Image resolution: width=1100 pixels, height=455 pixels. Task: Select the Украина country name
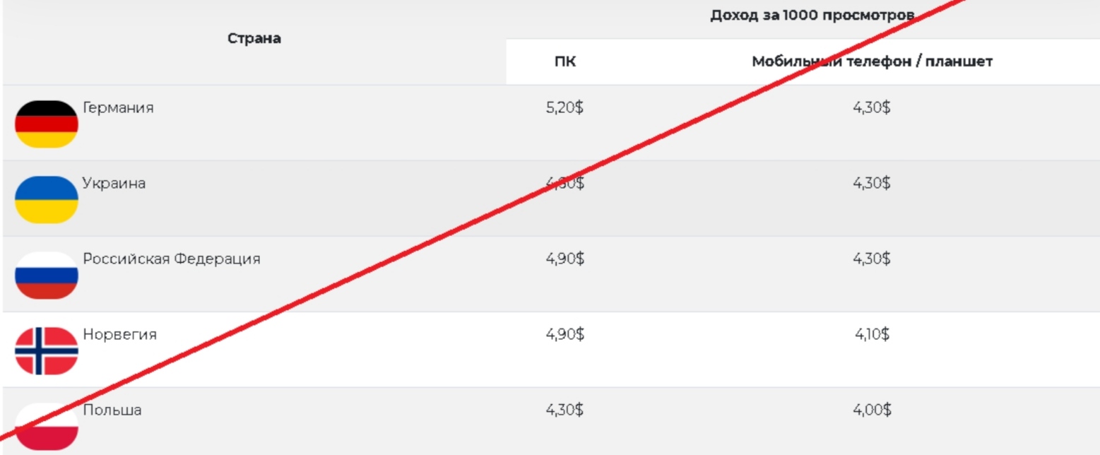click(114, 184)
